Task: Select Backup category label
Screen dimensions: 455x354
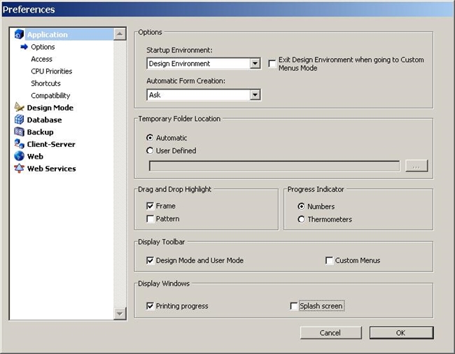Action: coord(40,132)
